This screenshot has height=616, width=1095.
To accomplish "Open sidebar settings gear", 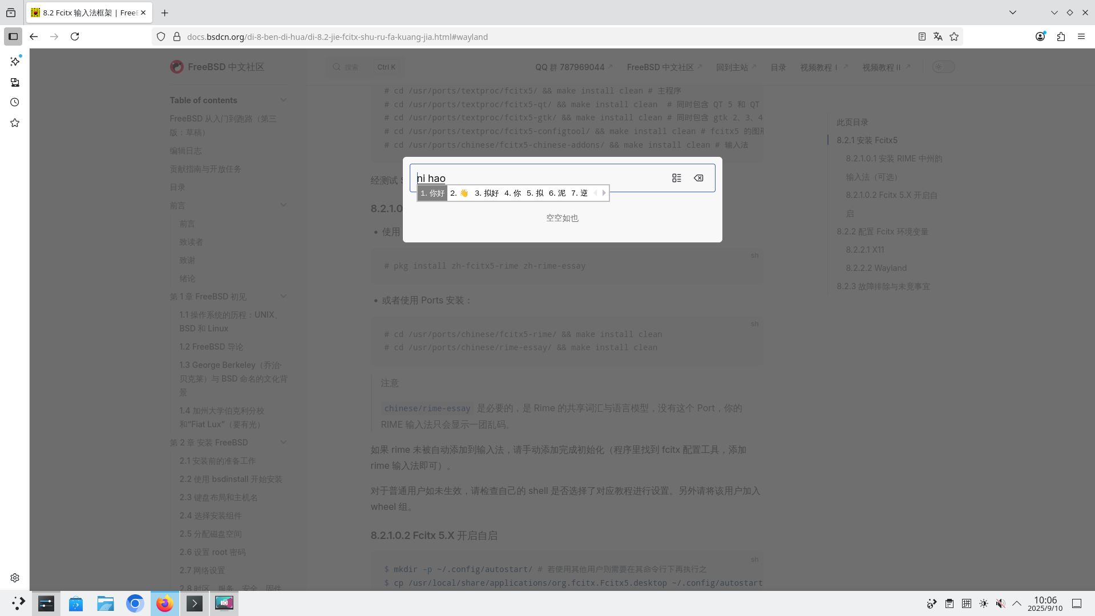I will pyautogui.click(x=15, y=578).
